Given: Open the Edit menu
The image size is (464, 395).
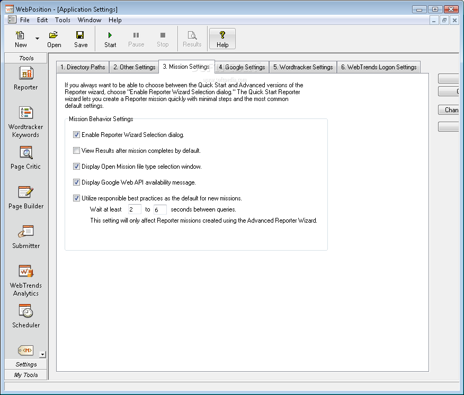Looking at the screenshot, I should click(x=42, y=20).
